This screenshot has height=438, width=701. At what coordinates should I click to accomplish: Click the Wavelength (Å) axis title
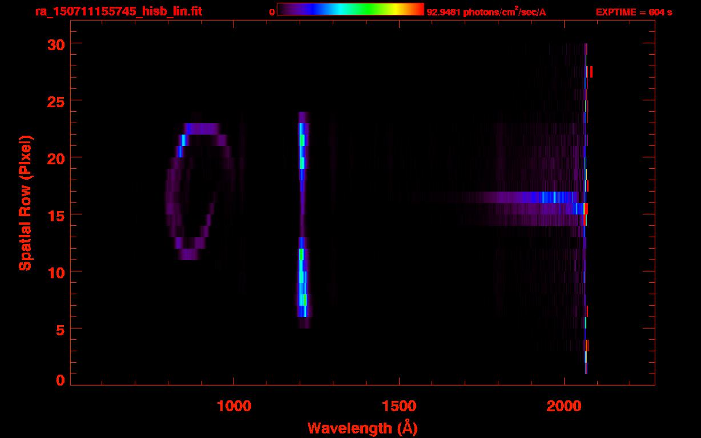362,428
